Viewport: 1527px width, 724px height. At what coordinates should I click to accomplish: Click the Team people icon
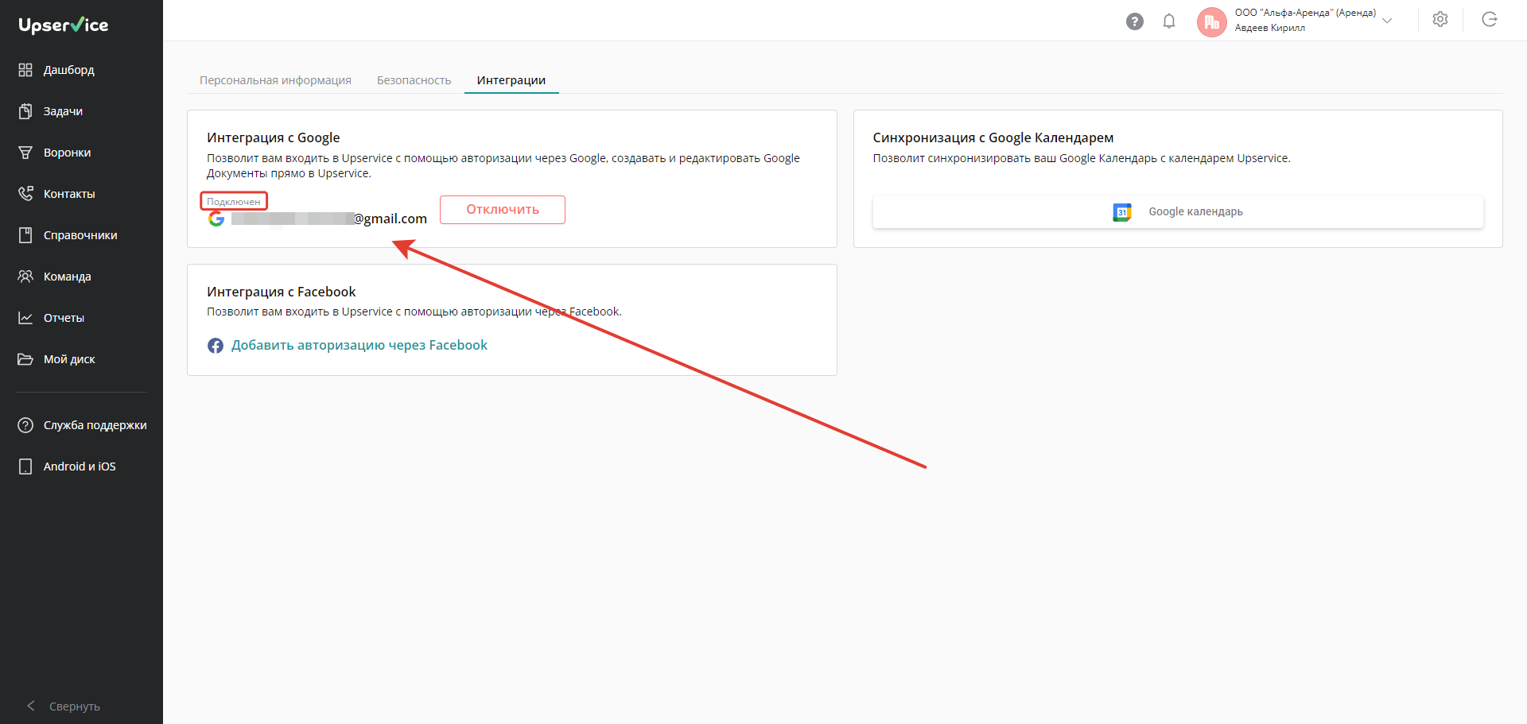tap(25, 277)
